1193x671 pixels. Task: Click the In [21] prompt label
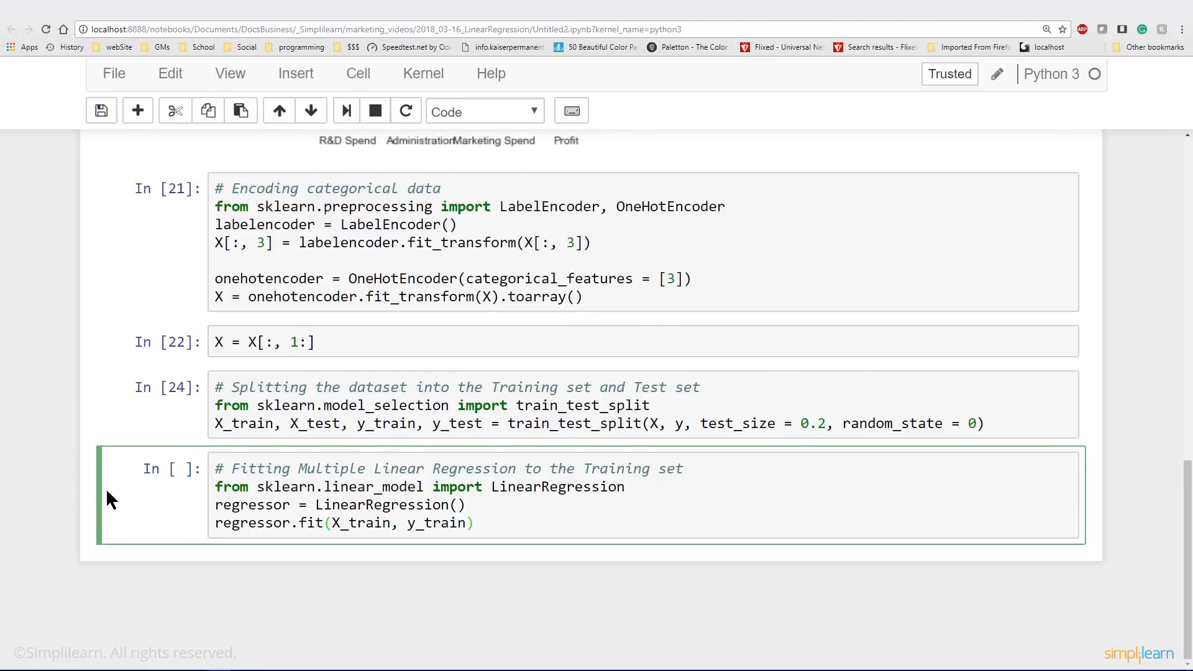pos(168,188)
